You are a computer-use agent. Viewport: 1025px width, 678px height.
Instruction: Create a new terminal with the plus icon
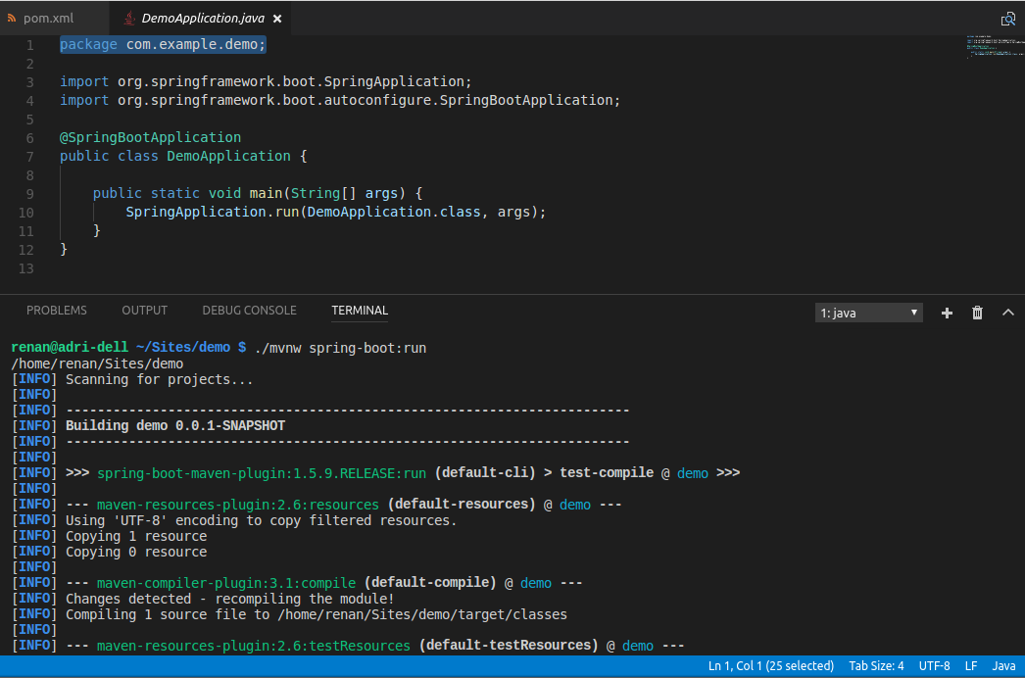click(x=947, y=313)
